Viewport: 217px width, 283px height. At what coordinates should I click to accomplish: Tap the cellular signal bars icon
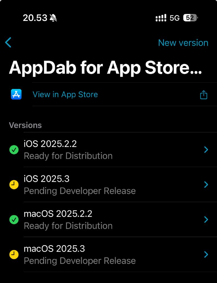point(161,18)
